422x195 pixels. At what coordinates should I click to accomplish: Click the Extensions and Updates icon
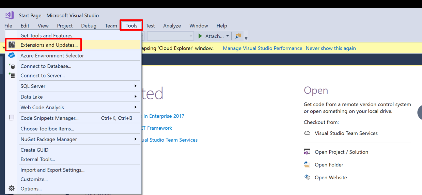[x=12, y=45]
